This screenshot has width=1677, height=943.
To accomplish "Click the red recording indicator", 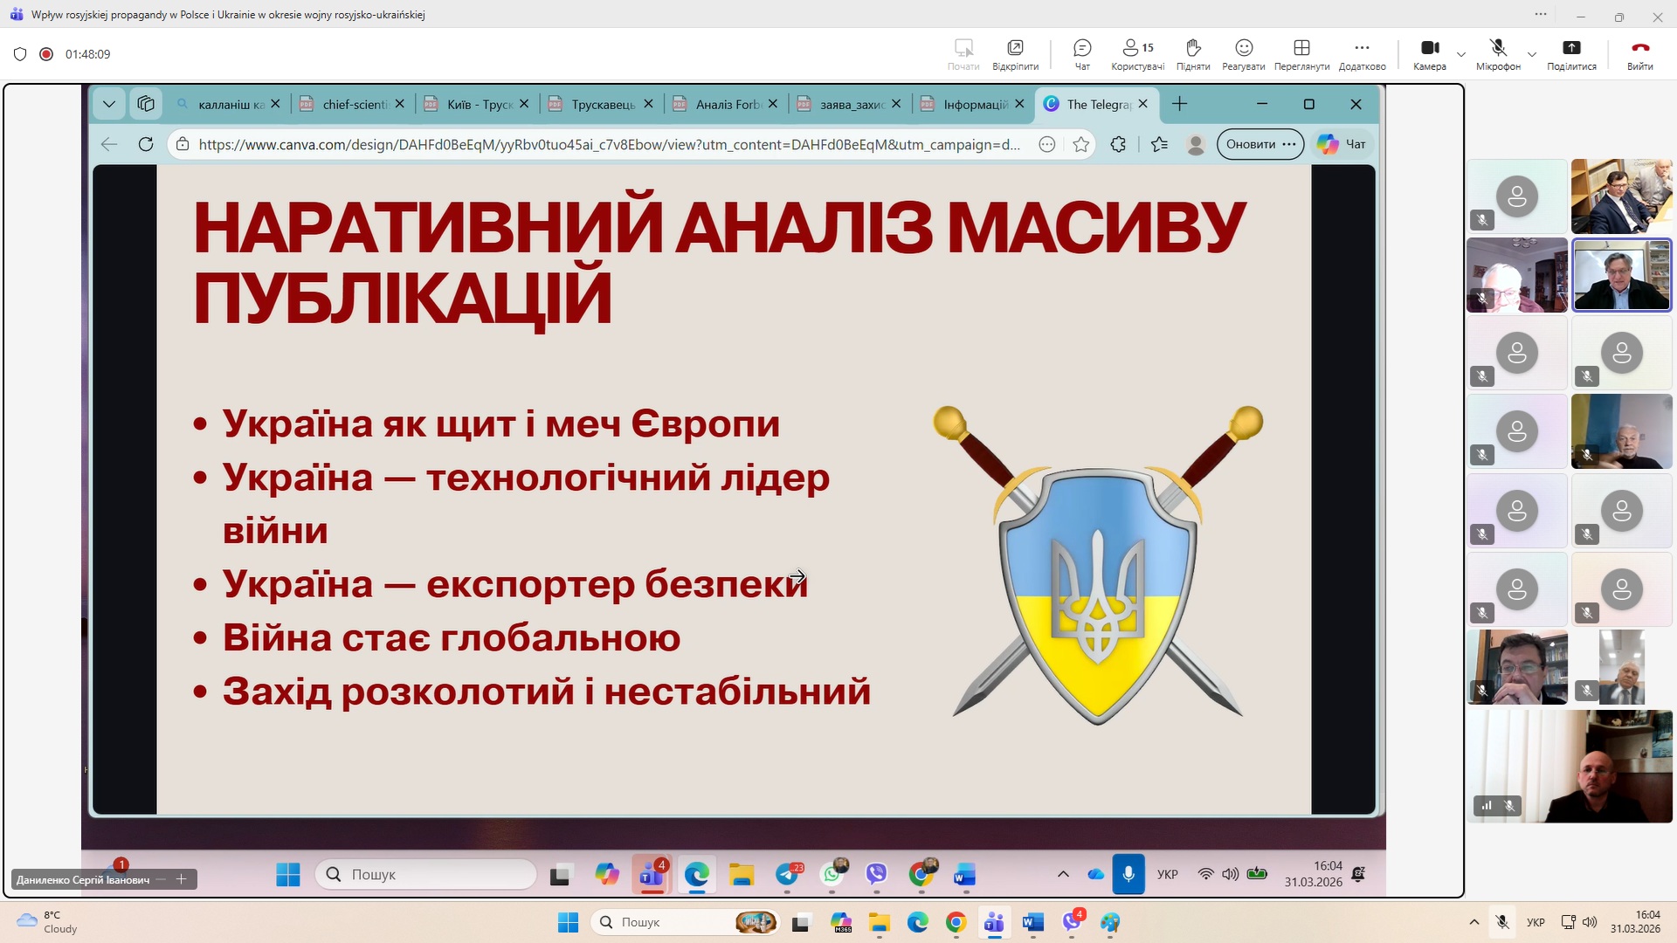I will (46, 54).
